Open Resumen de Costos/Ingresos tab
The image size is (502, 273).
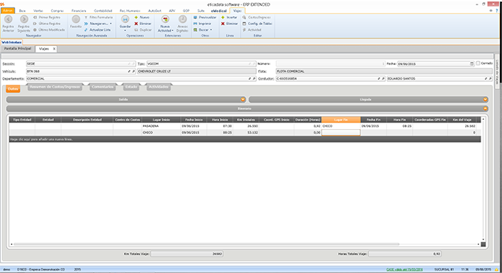tap(55, 87)
